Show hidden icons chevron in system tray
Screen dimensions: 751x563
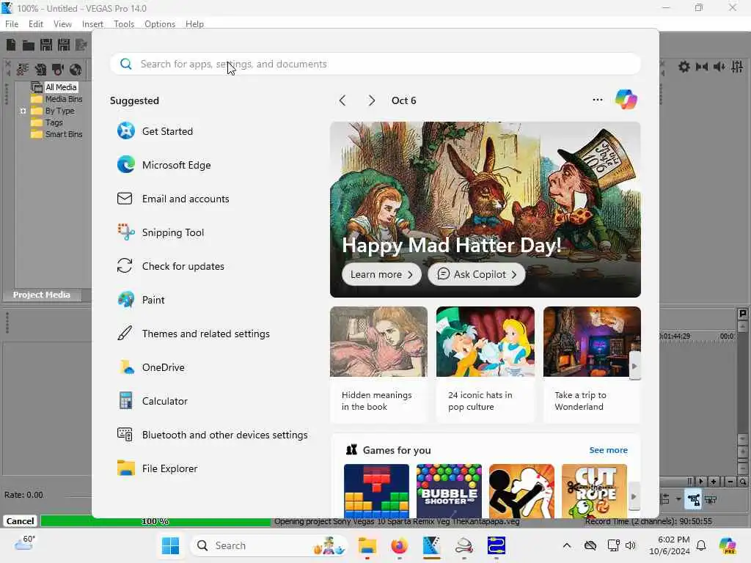click(x=567, y=545)
